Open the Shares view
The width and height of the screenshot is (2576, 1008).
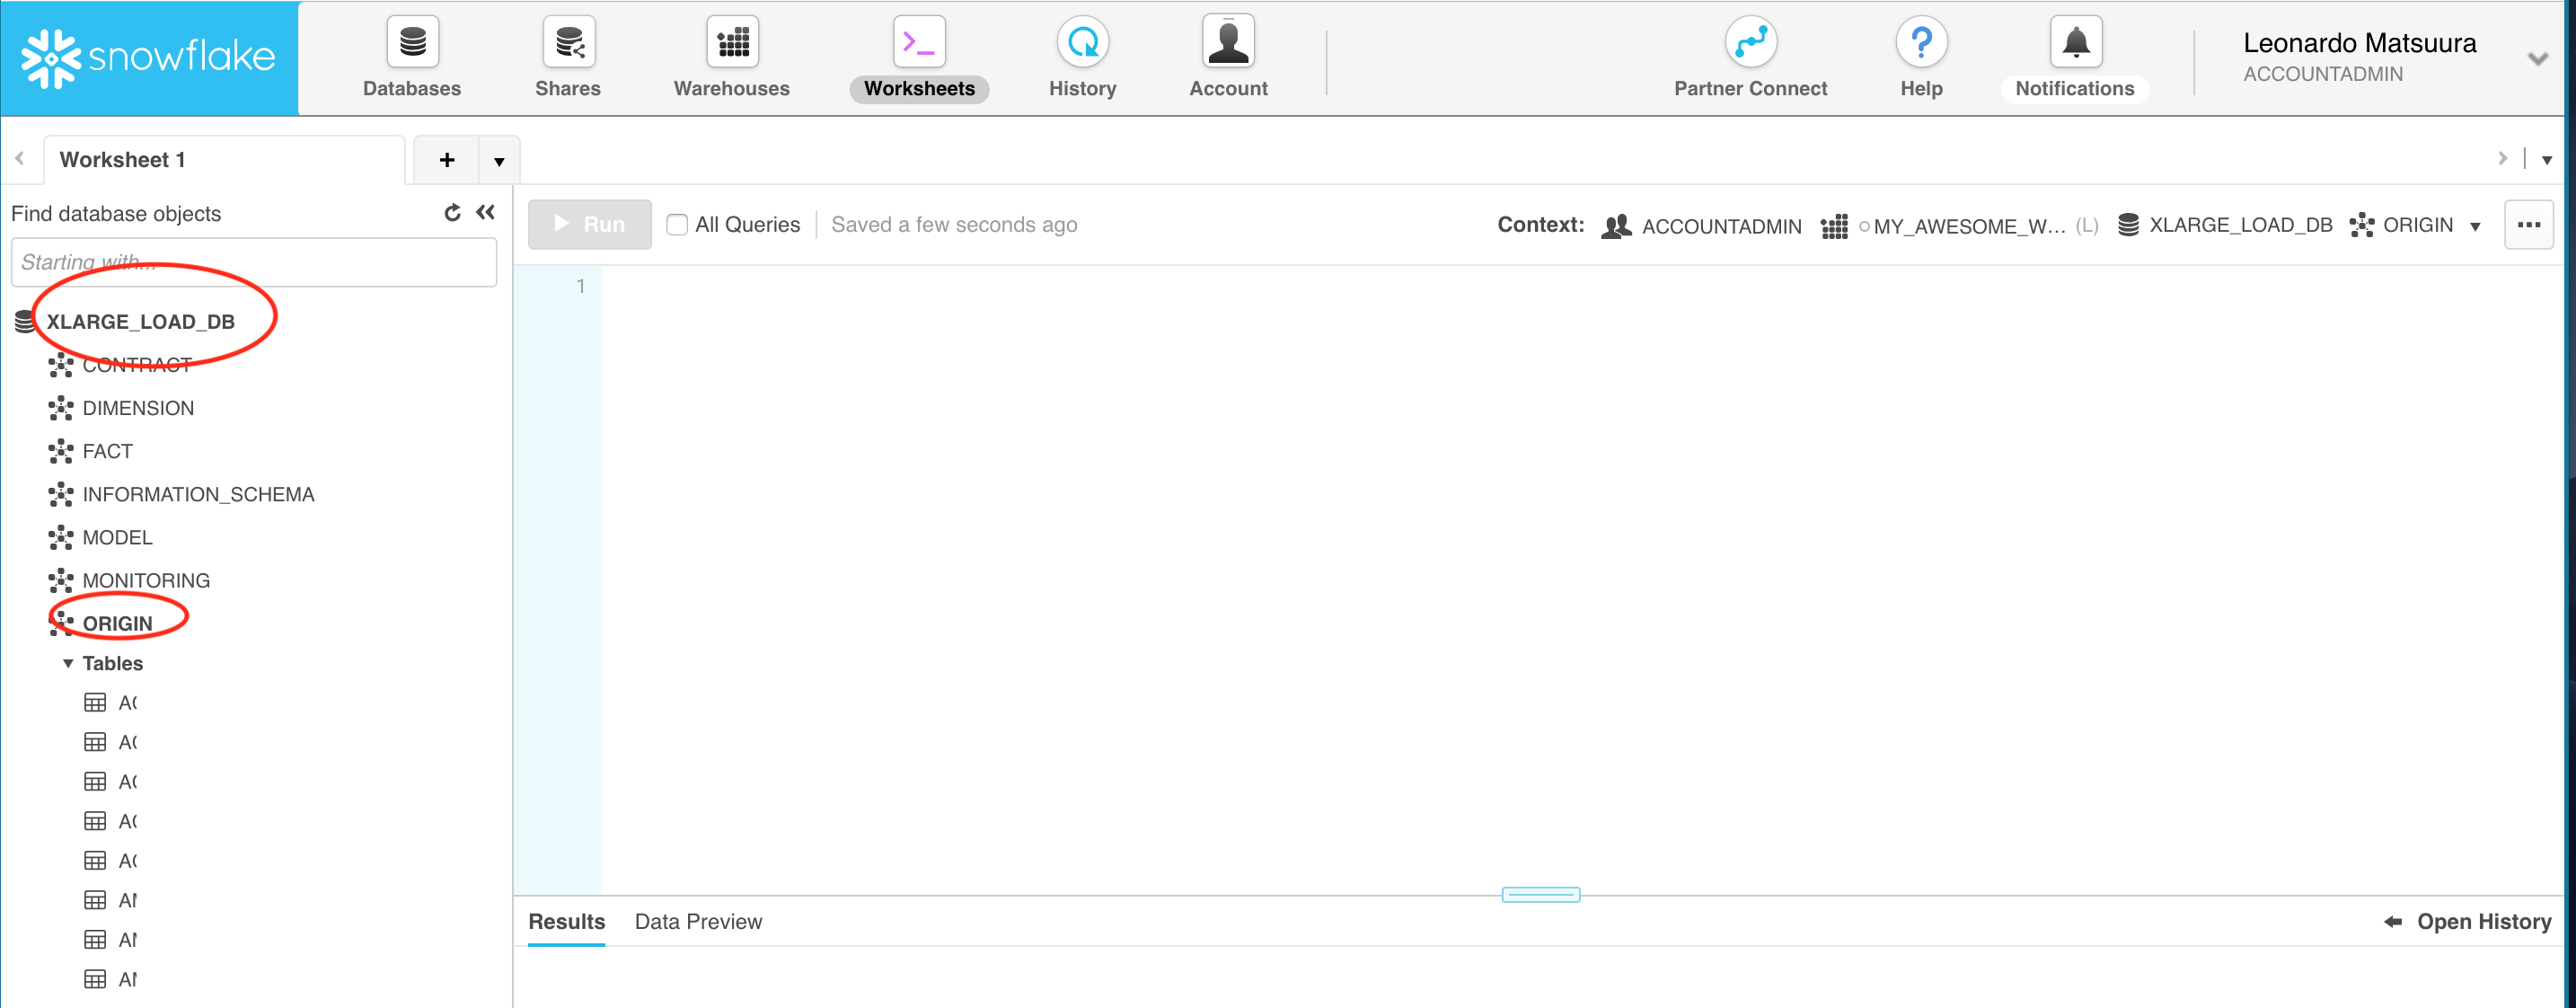(566, 55)
